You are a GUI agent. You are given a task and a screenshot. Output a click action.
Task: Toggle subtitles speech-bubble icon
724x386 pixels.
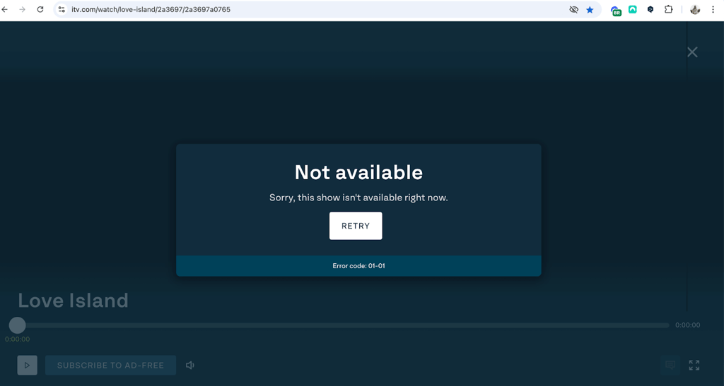[670, 366]
